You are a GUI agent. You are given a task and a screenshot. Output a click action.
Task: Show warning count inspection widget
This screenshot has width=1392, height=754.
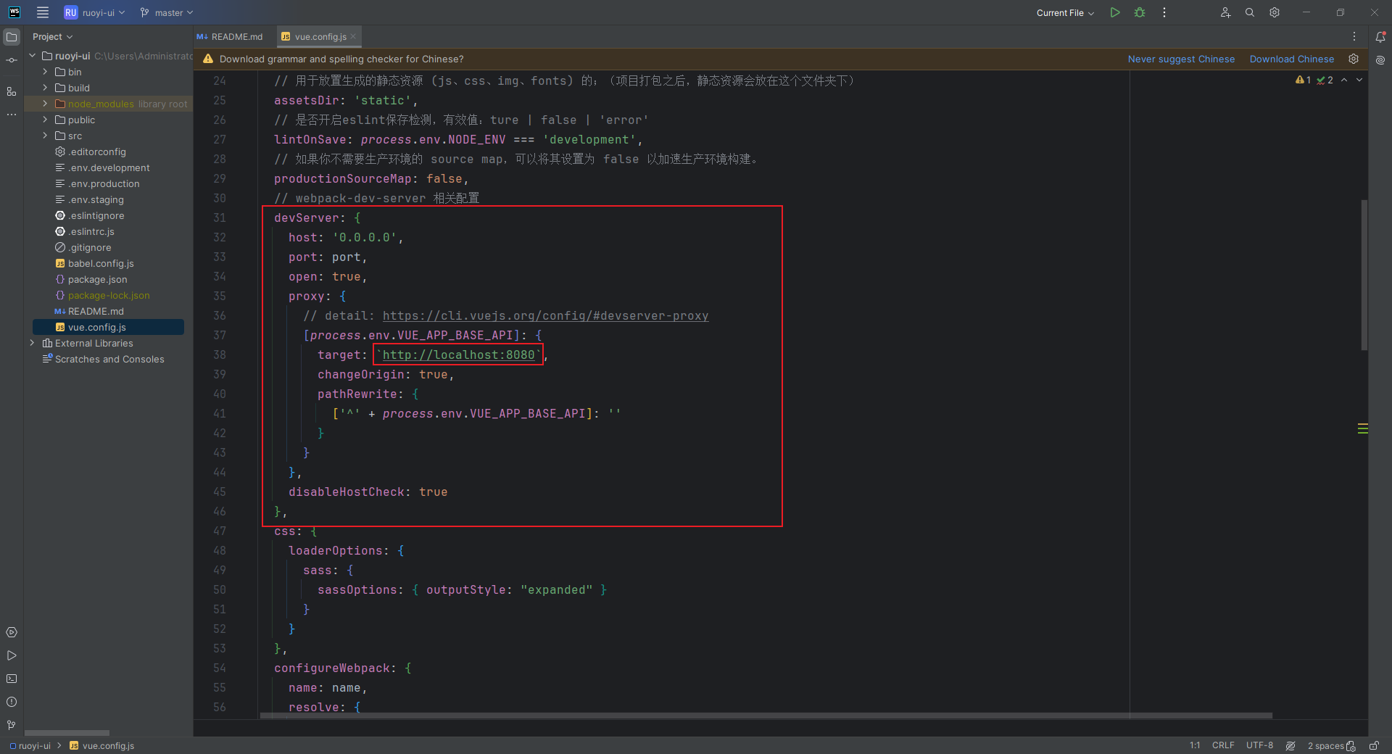point(1304,80)
